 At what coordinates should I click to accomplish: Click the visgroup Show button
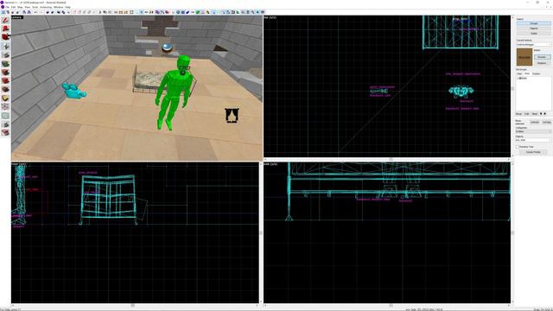click(518, 114)
